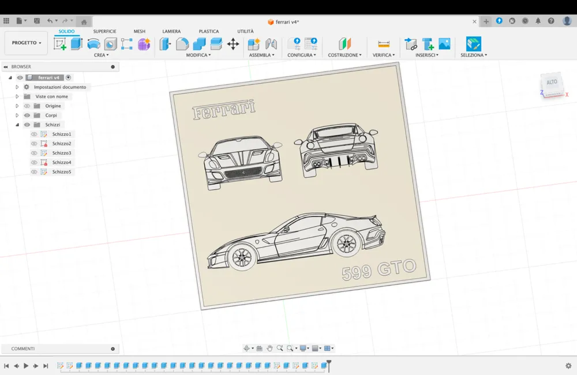This screenshot has width=577, height=375.
Task: Open the notifications bell
Action: pyautogui.click(x=538, y=21)
